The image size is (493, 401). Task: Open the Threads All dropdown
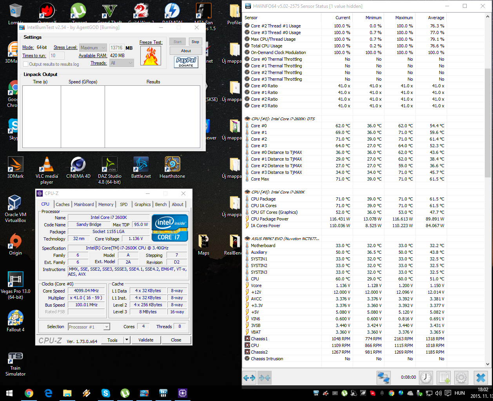[x=122, y=63]
